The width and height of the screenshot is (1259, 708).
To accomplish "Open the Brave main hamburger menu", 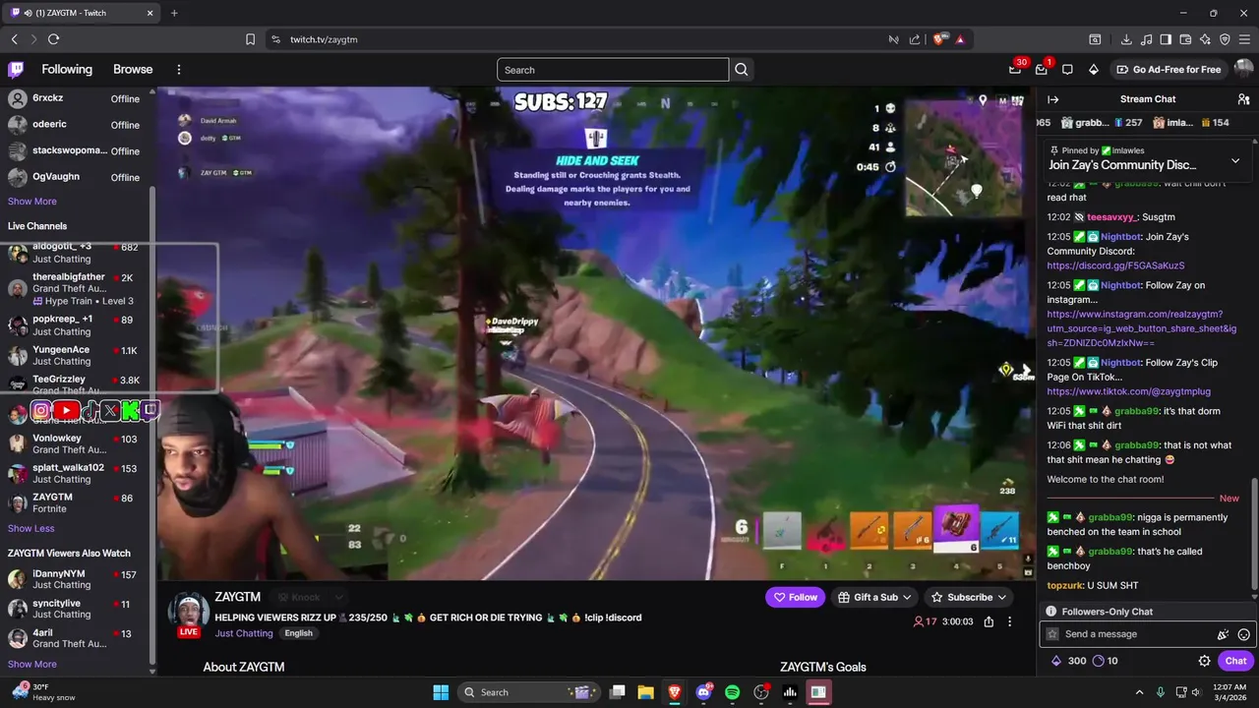I will [1244, 39].
